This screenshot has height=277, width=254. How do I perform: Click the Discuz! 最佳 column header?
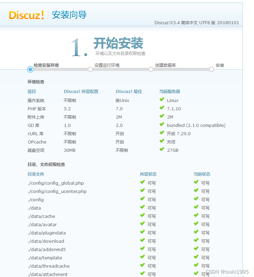(x=129, y=92)
